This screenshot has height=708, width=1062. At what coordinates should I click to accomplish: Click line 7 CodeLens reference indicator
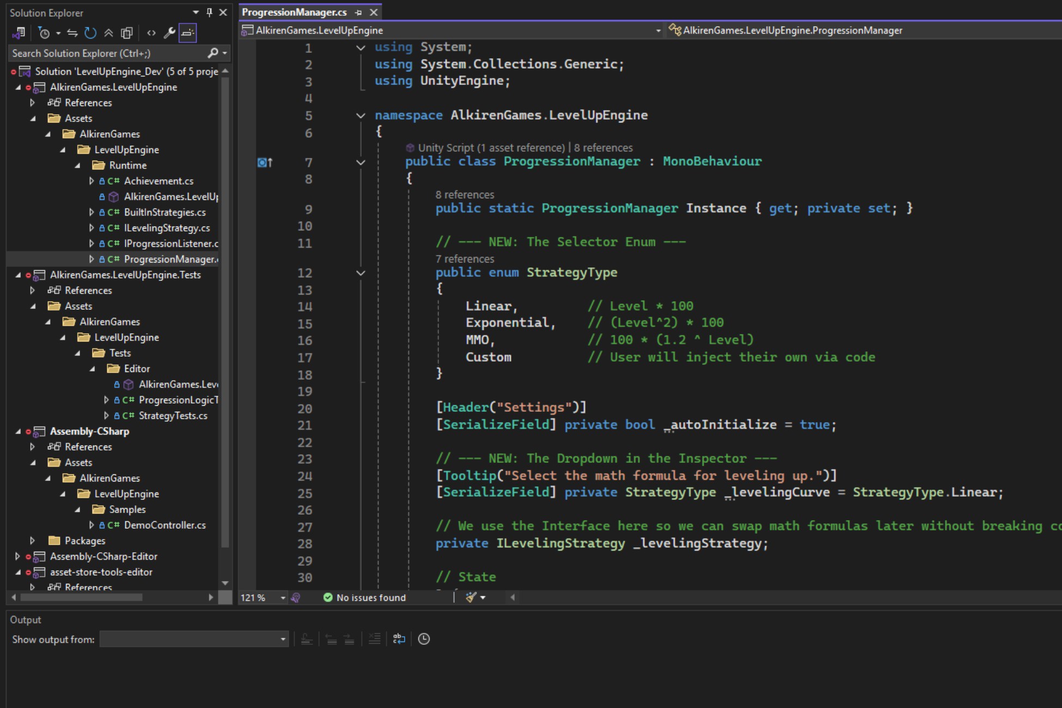point(604,147)
